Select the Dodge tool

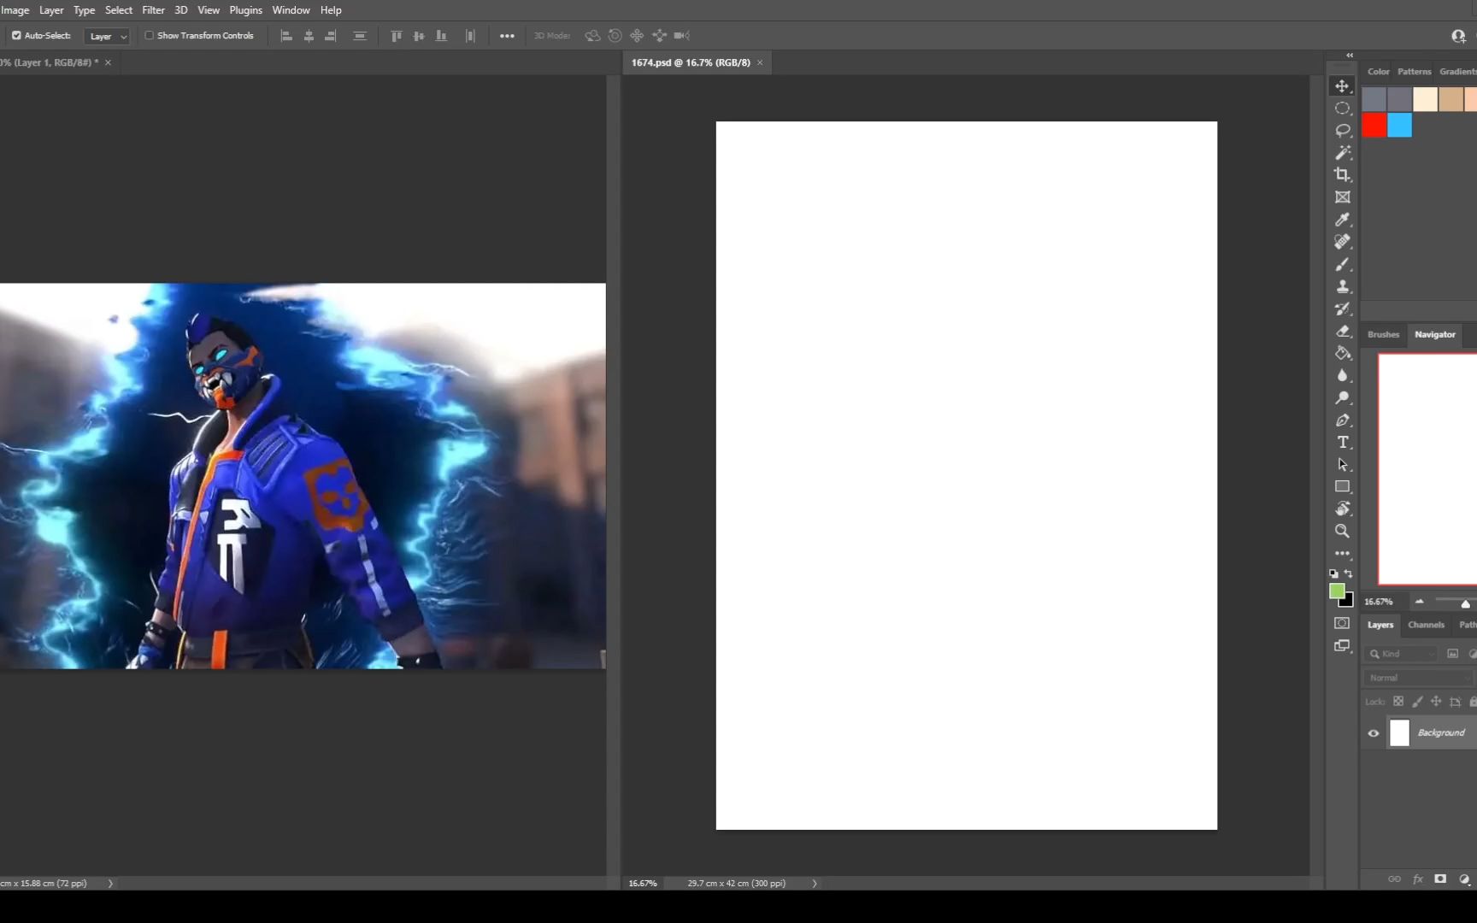pyautogui.click(x=1342, y=397)
